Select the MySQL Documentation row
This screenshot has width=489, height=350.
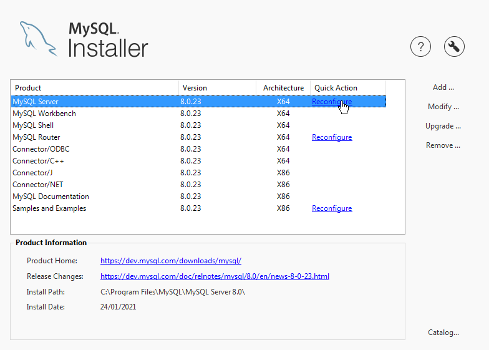click(198, 197)
